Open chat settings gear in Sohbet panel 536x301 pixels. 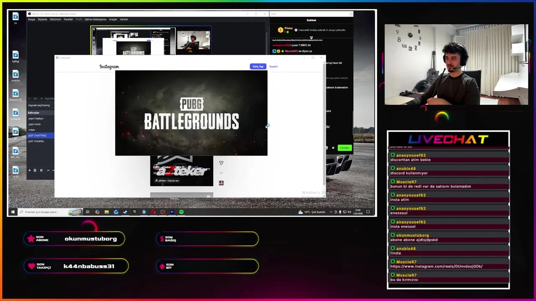pos(333,148)
